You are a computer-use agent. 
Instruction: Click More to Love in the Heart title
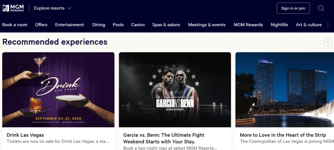coord(283,135)
